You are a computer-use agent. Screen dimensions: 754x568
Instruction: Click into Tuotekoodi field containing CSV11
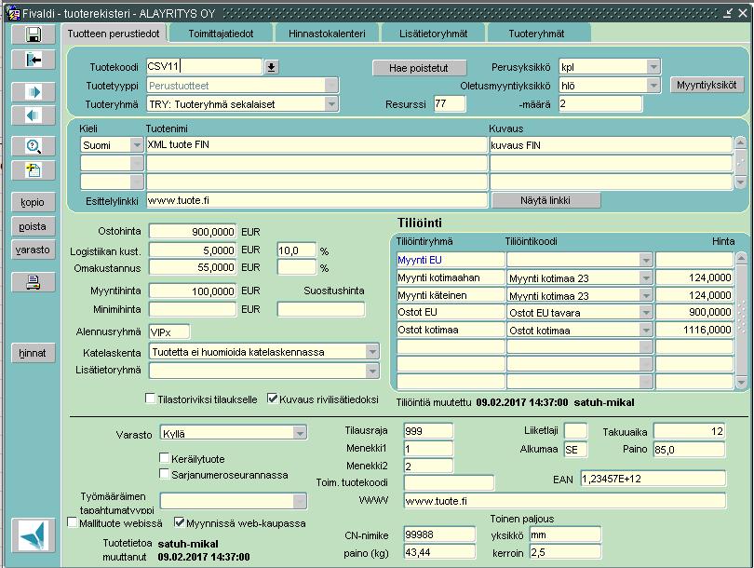205,66
